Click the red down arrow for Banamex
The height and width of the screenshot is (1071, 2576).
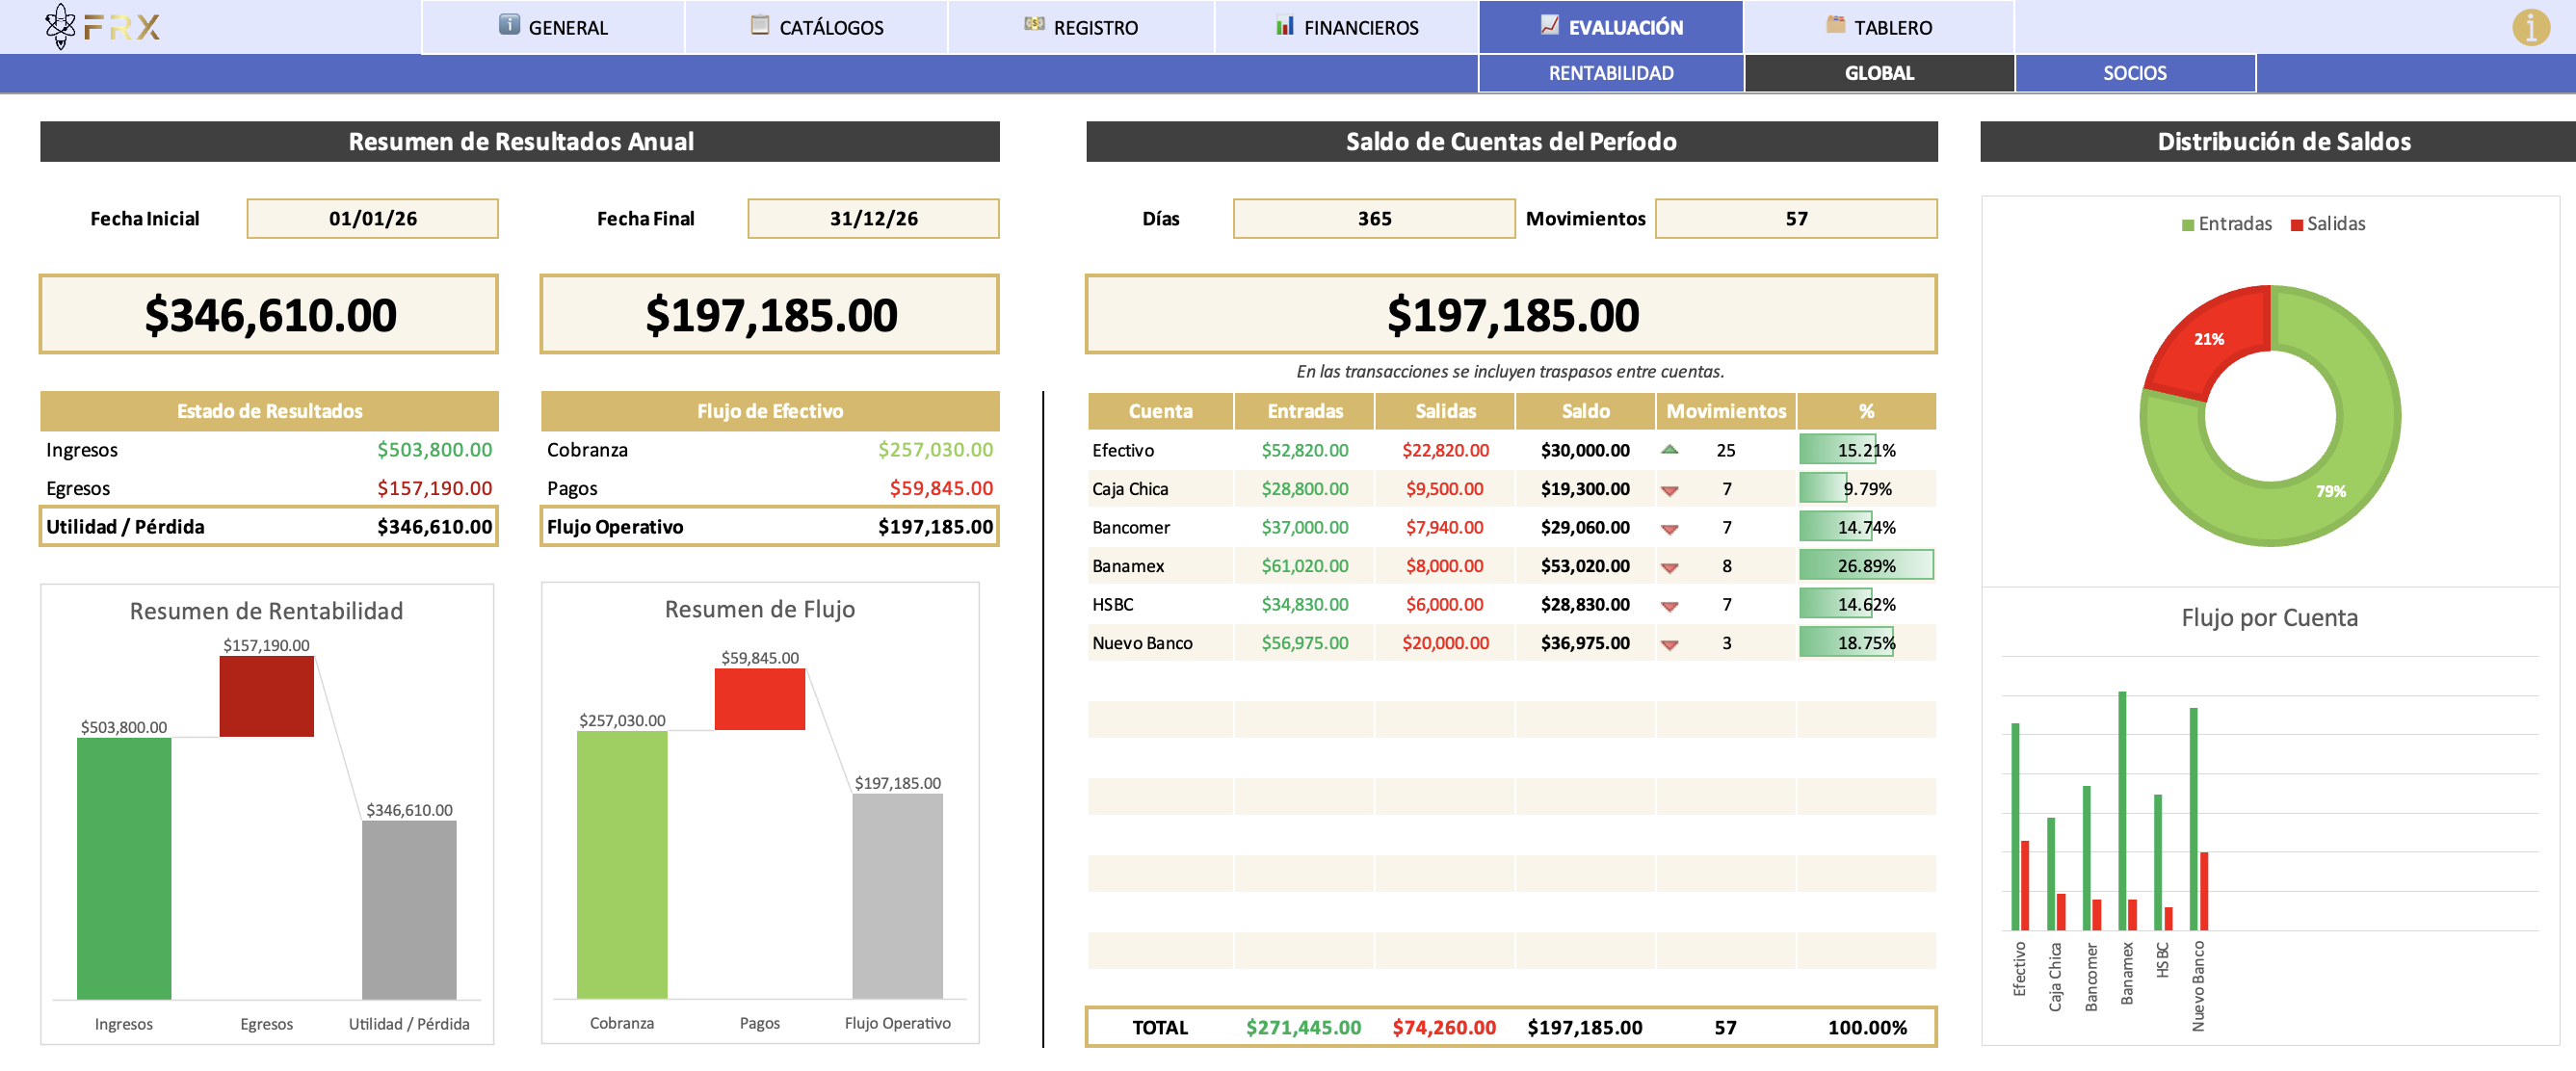[x=1669, y=567]
